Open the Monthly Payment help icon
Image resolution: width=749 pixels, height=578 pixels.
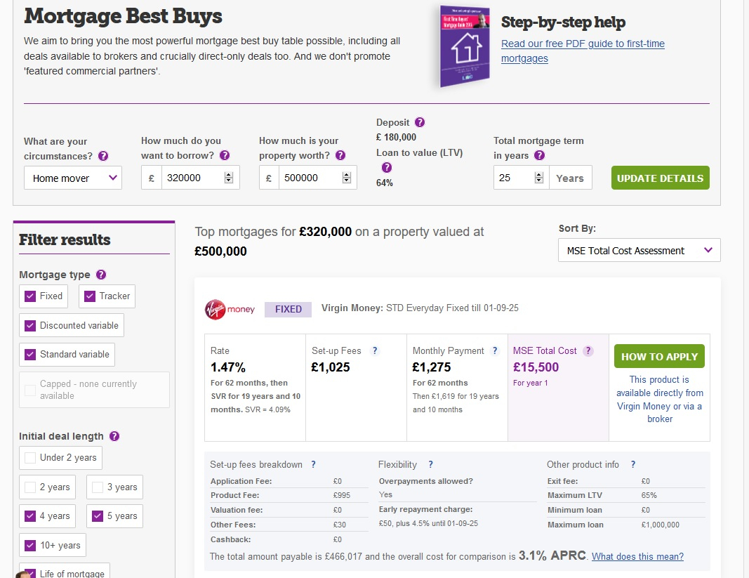coord(496,350)
